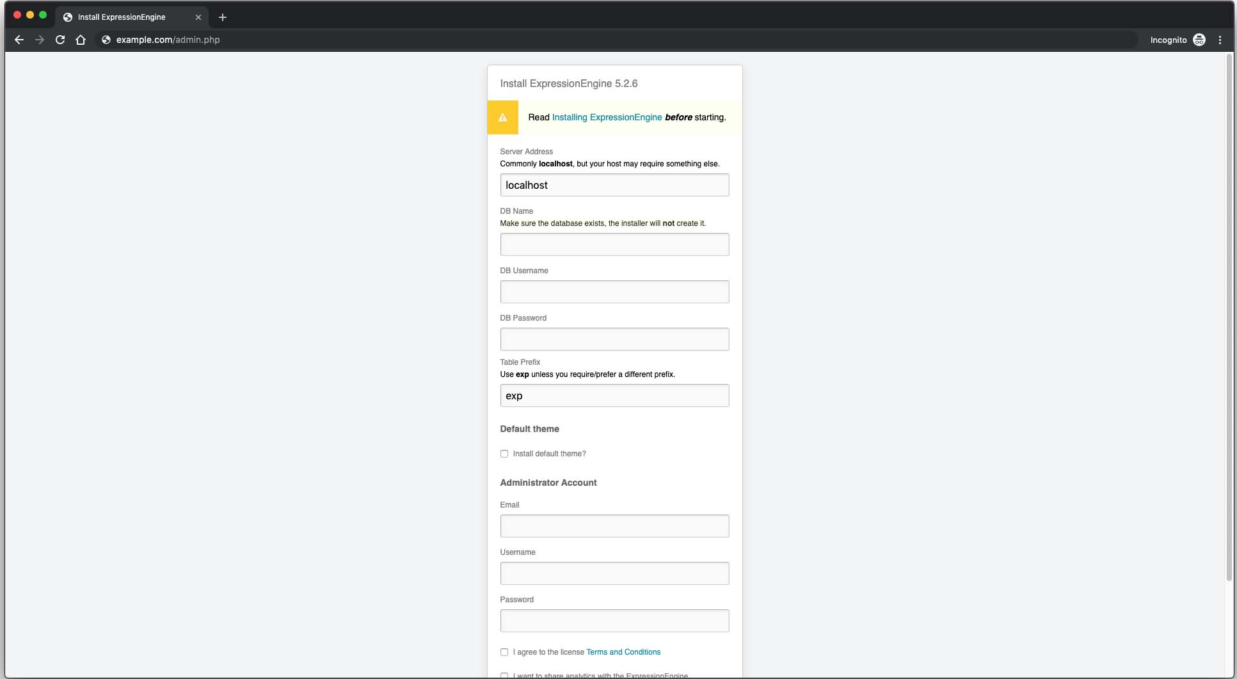Select the administrator Email field
Viewport: 1237px width, 679px height.
point(614,526)
